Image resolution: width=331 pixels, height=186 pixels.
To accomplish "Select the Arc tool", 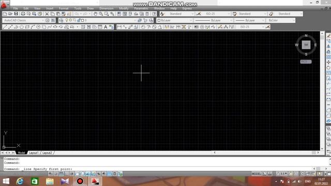I will coord(33,27).
